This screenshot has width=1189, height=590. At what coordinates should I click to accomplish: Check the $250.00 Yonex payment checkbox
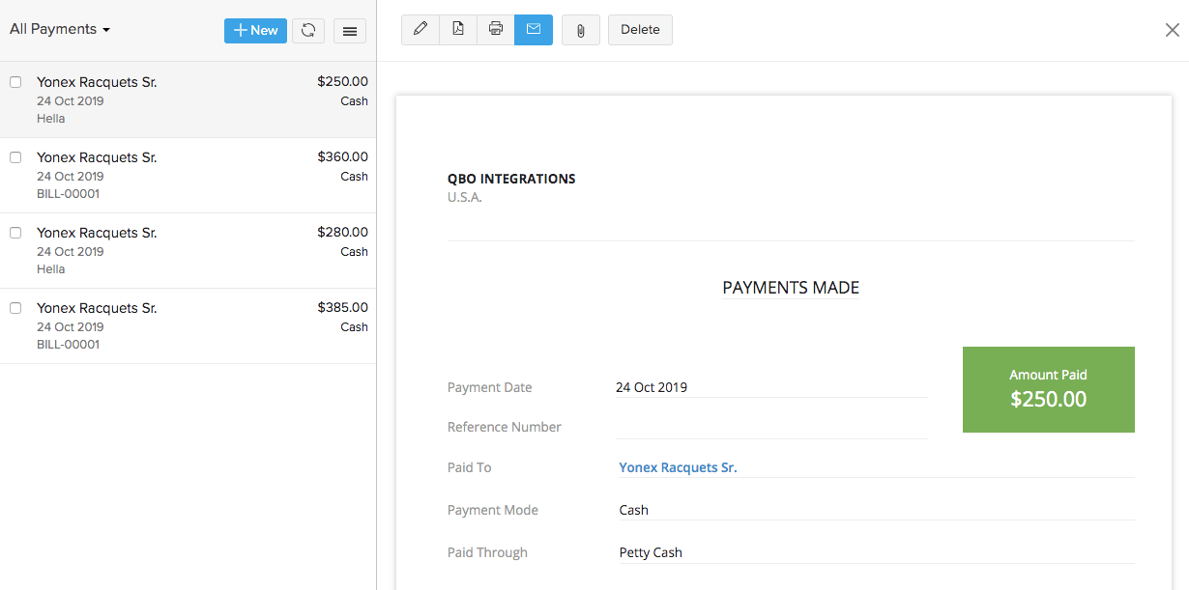(15, 82)
